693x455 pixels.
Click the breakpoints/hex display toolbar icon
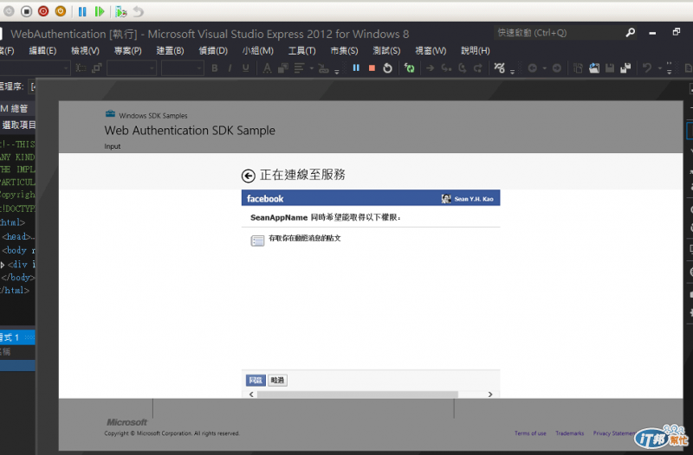coord(500,67)
